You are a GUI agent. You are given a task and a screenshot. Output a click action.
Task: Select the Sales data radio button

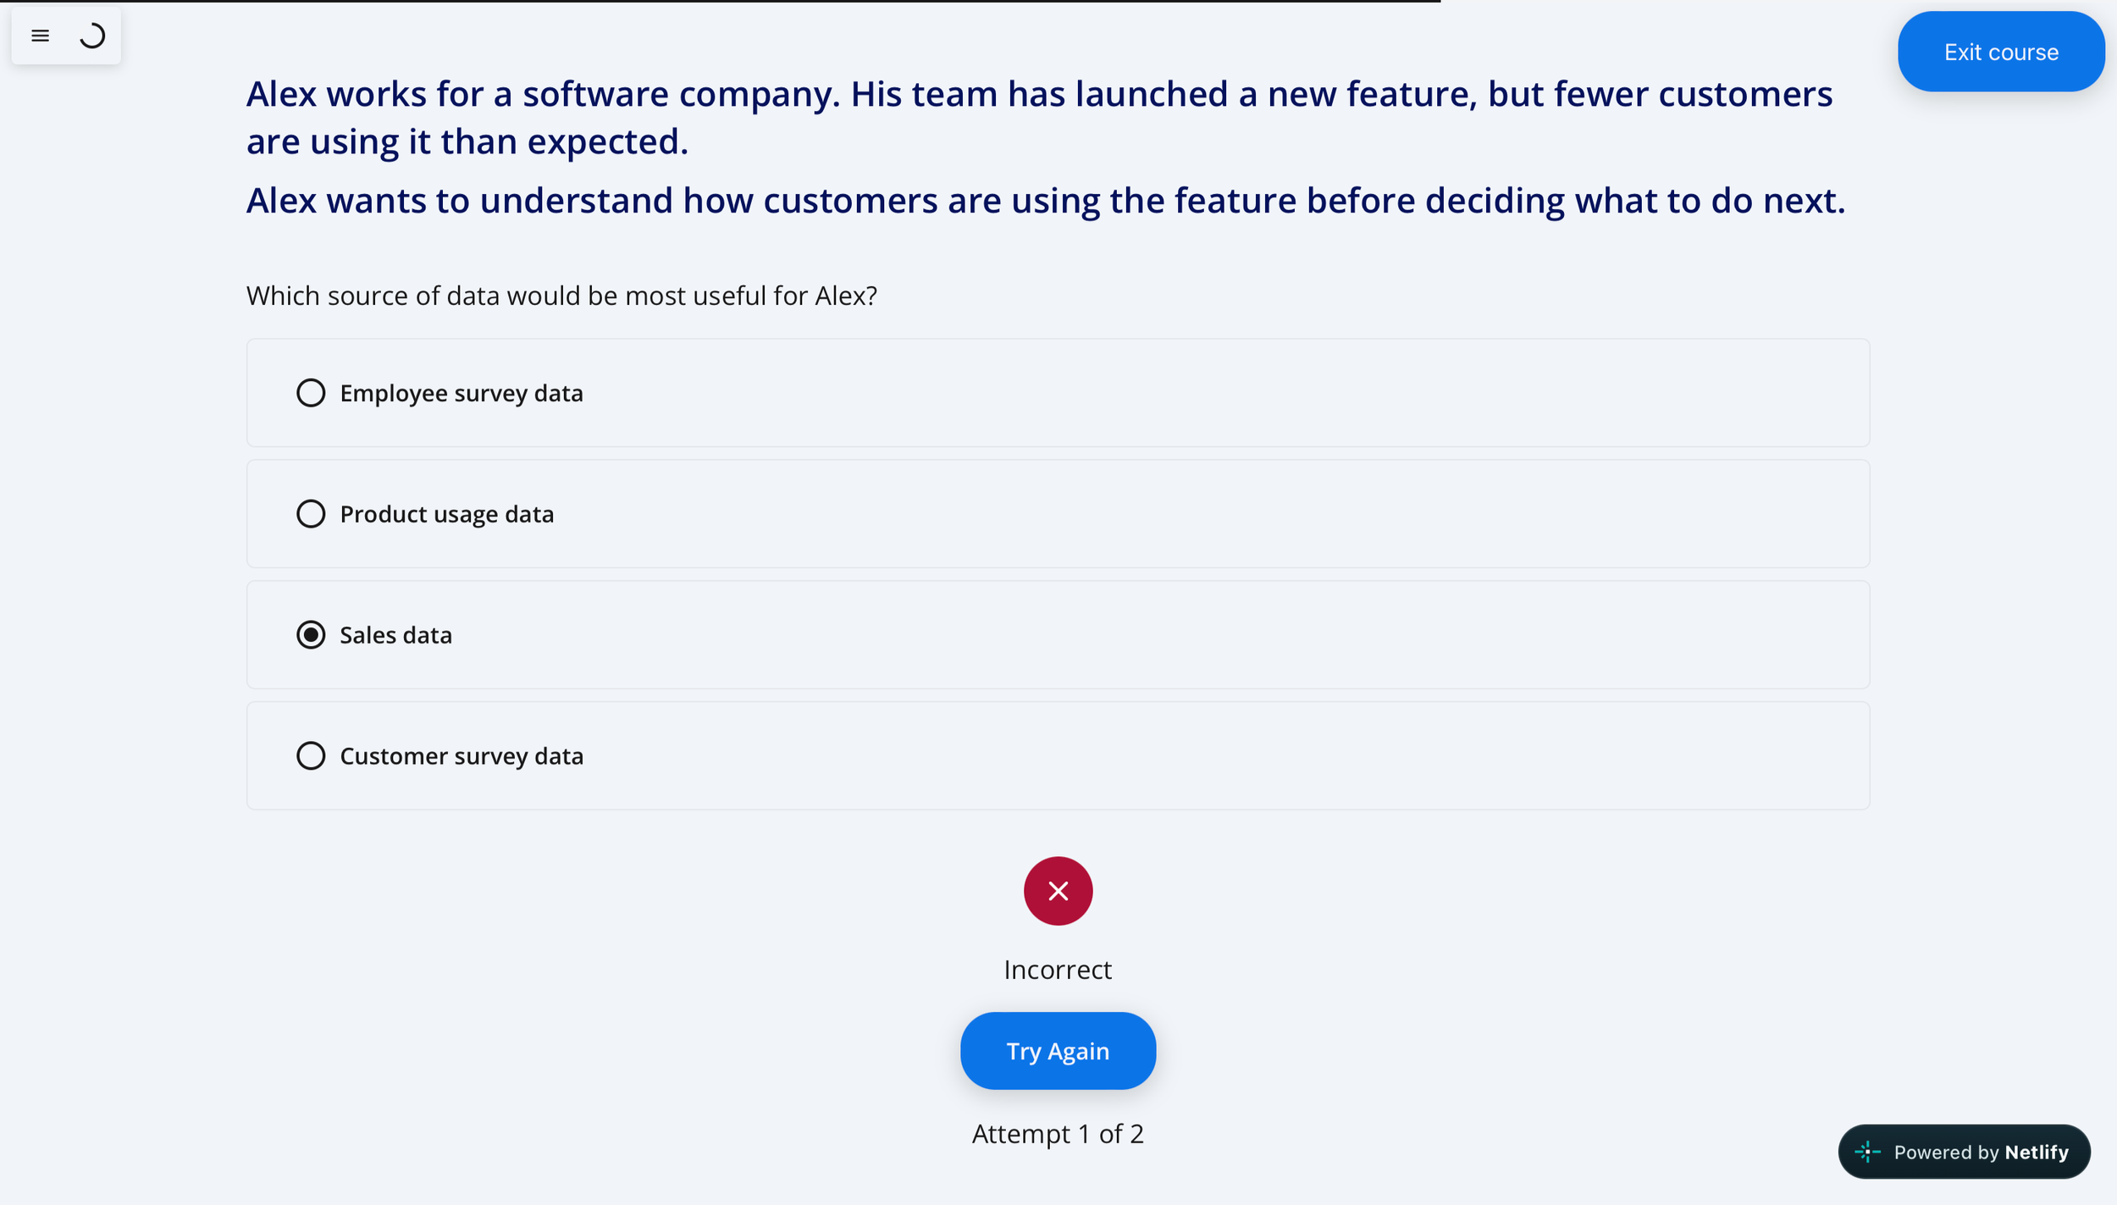[x=311, y=635]
